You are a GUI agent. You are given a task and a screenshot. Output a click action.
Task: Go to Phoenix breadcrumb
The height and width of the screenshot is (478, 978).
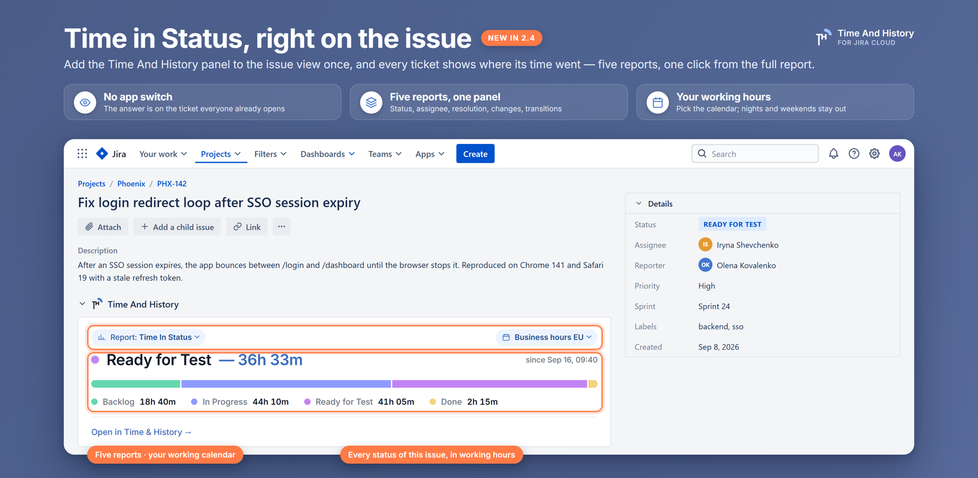131,183
